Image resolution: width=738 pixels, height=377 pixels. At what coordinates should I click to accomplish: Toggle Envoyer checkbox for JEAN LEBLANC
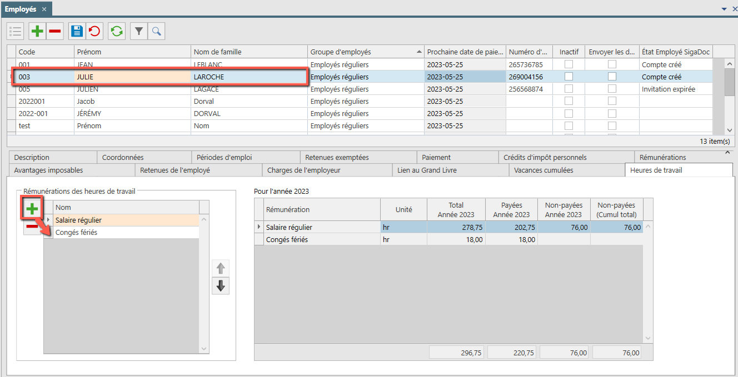612,64
